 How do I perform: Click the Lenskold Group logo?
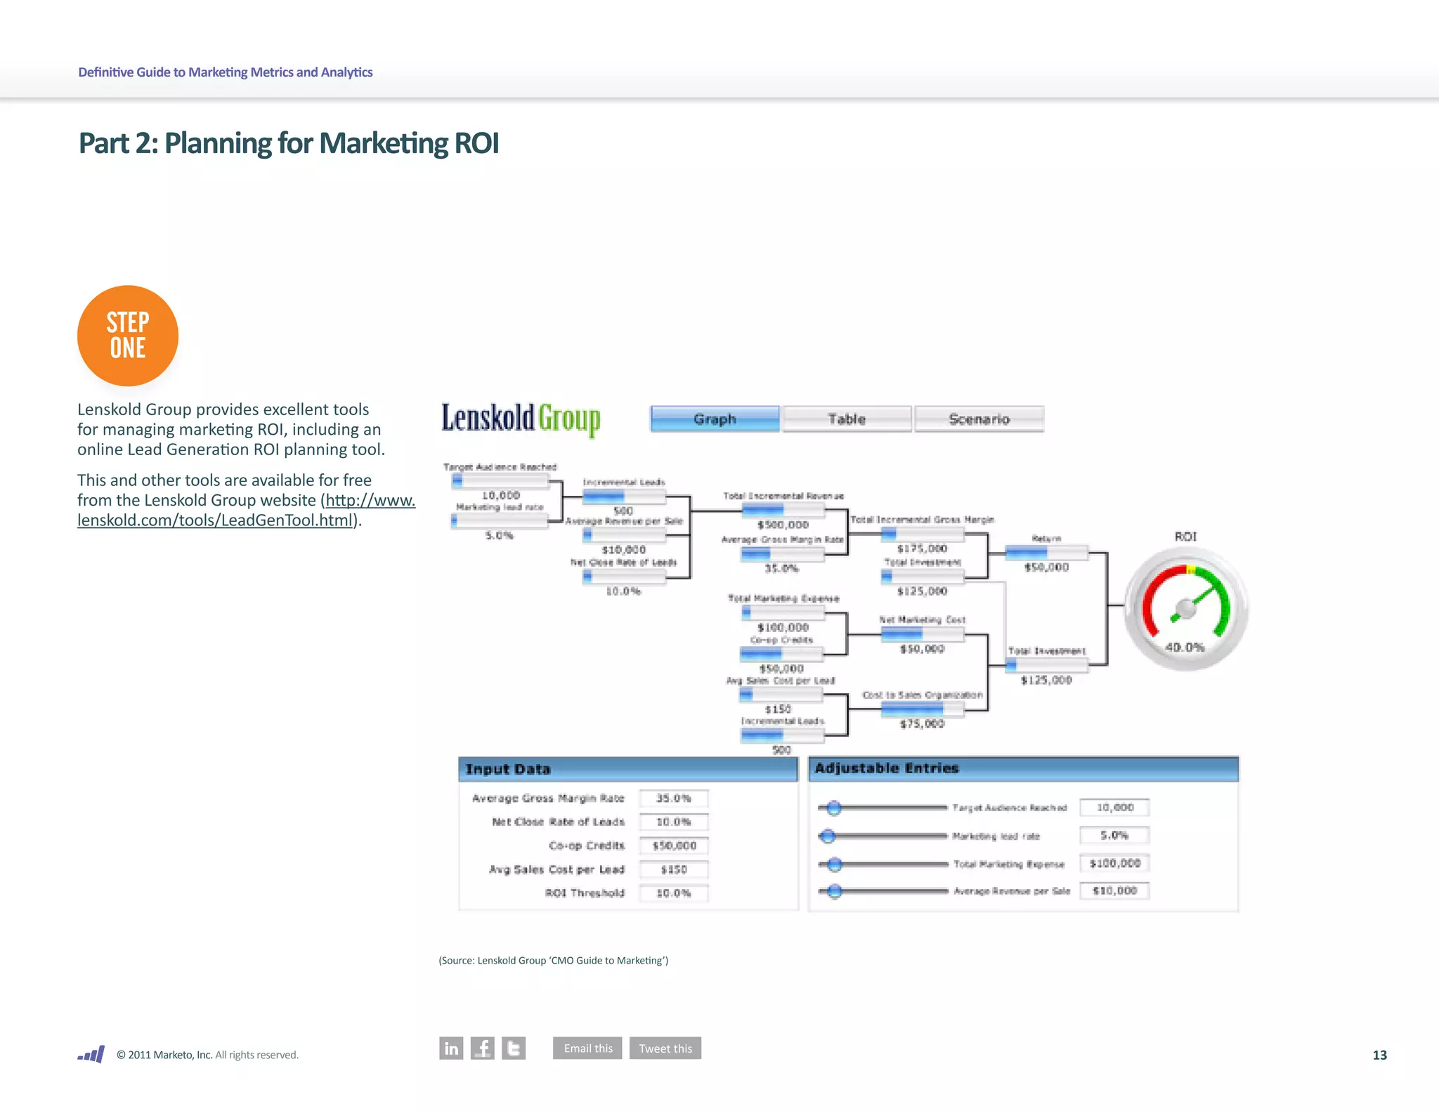[x=521, y=419]
